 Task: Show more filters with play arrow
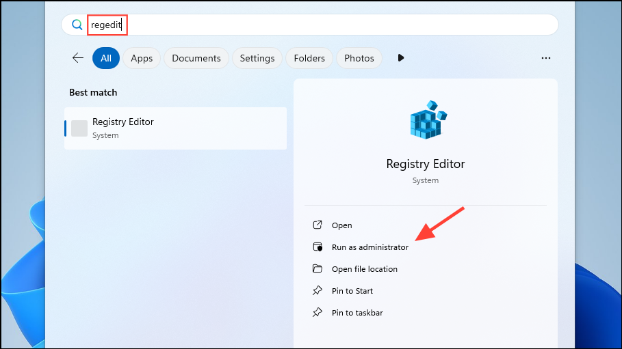tap(401, 58)
